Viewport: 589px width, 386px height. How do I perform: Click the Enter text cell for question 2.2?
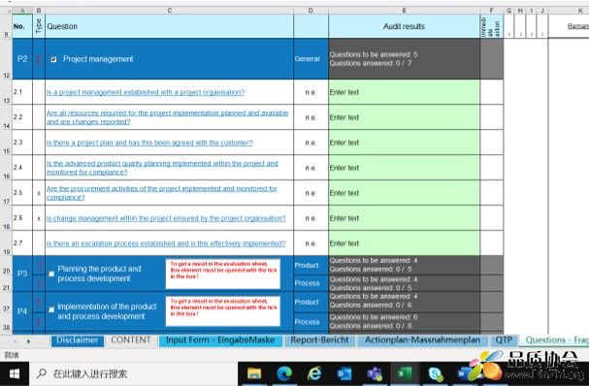point(404,117)
